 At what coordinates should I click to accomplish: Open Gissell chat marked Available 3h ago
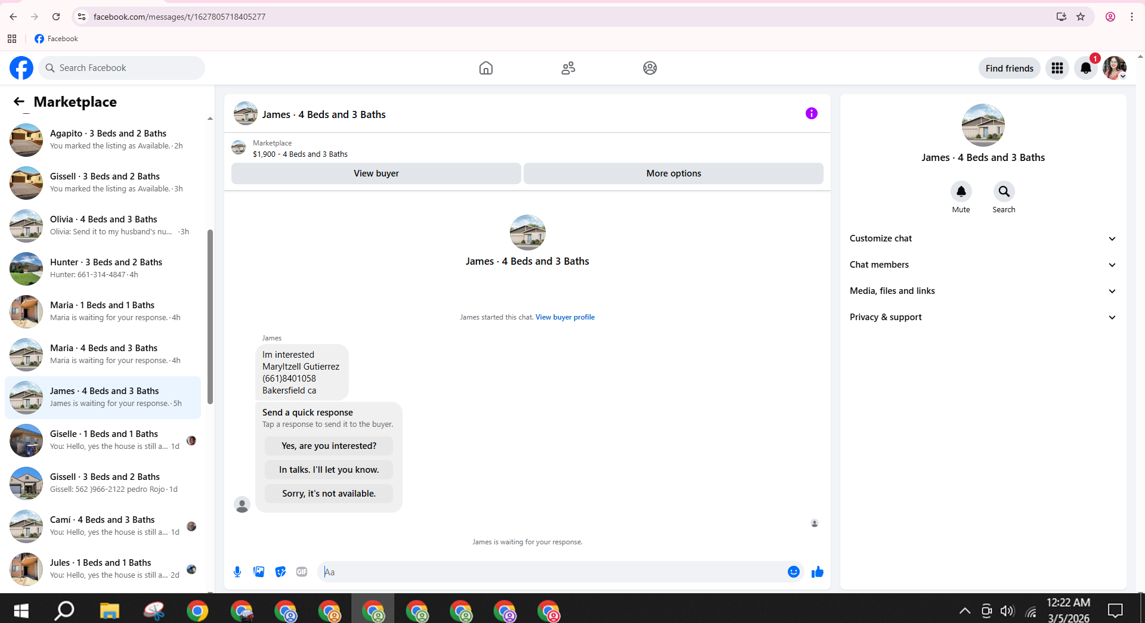coord(103,183)
